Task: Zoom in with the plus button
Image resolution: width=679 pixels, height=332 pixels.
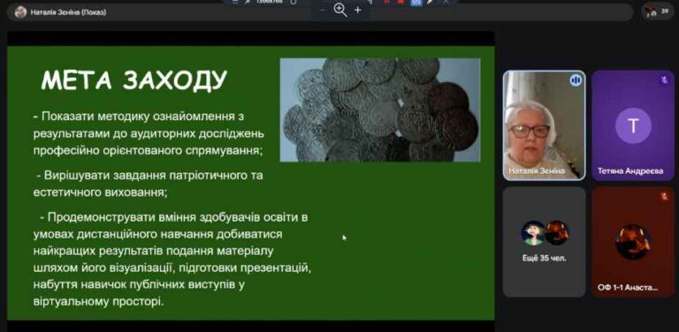Action: point(358,10)
